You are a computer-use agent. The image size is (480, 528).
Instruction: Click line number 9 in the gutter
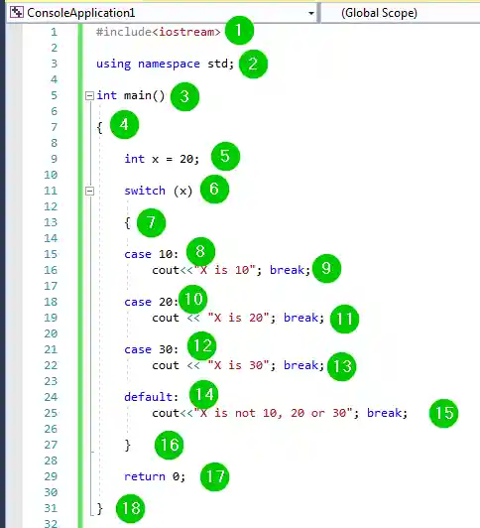pos(54,159)
